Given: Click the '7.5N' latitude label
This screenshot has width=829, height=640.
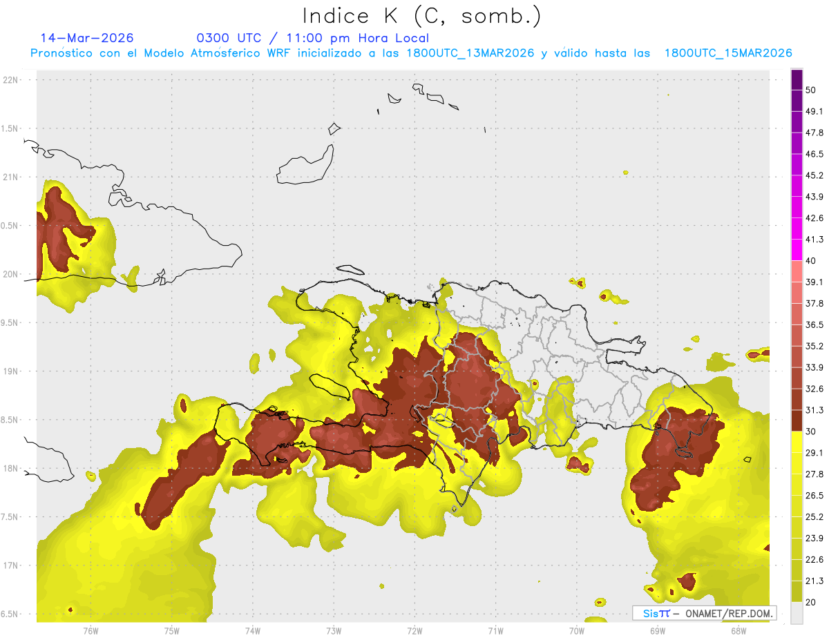Looking at the screenshot, I should [10, 517].
